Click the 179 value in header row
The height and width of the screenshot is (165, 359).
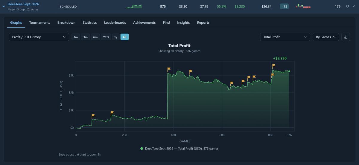pyautogui.click(x=338, y=6)
